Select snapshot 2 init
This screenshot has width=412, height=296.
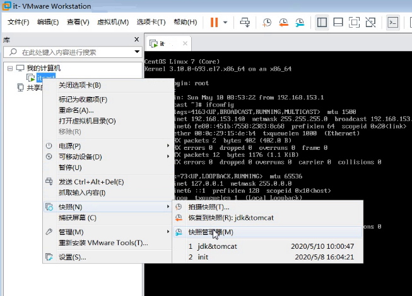268,257
